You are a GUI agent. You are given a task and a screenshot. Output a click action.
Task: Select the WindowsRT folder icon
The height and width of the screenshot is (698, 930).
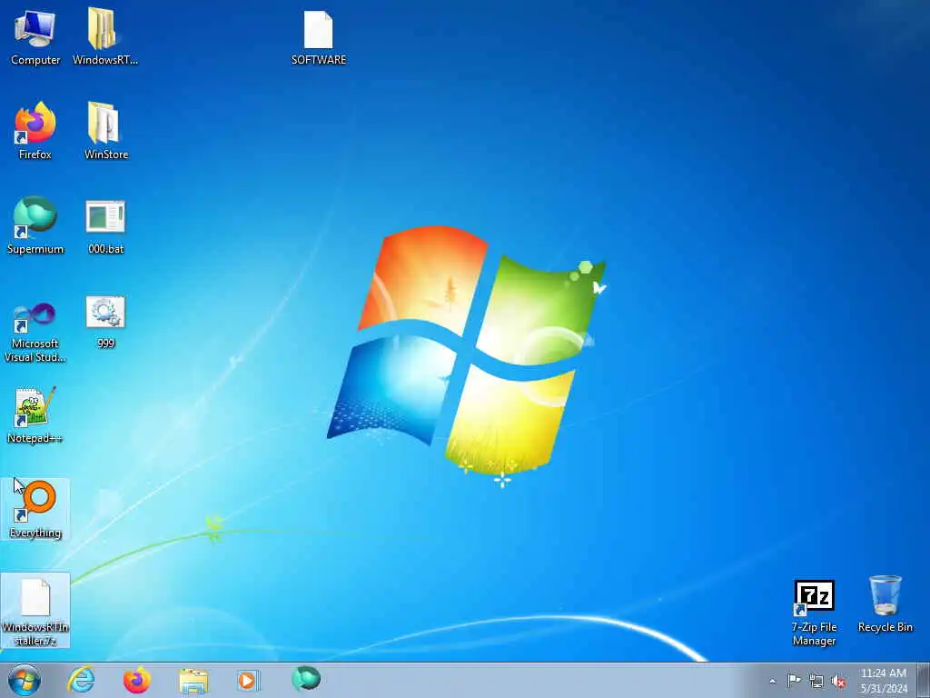tap(105, 36)
